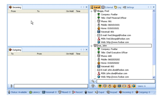
Task: Select the Outgoing calls tab
Action: (15, 50)
